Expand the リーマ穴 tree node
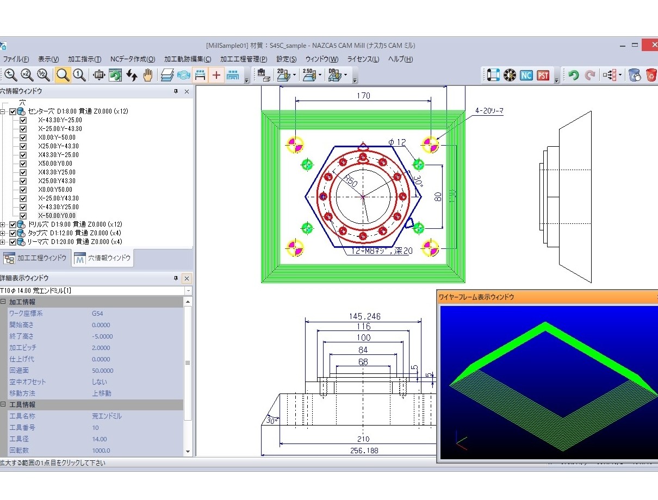This screenshot has width=658, height=500. click(x=3, y=242)
